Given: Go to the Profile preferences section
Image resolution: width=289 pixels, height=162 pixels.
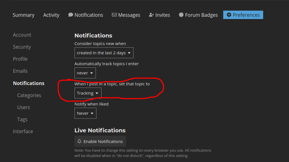Looking at the screenshot, I should click(20, 59).
